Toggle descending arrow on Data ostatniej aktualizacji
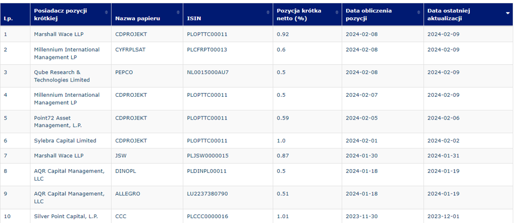Image resolution: width=516 pixels, height=223 pixels. click(x=507, y=13)
